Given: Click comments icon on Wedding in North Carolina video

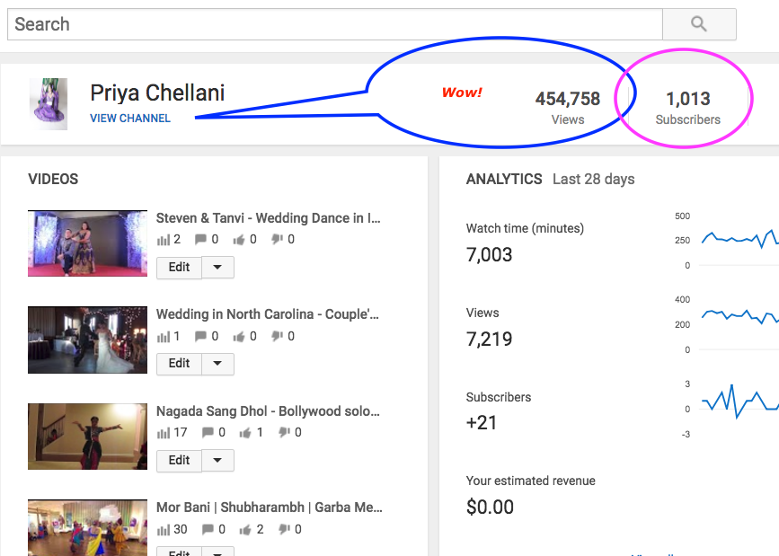Looking at the screenshot, I should [x=201, y=337].
